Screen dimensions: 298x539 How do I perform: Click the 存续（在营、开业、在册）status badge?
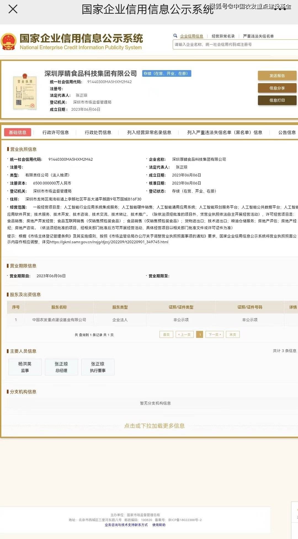(x=167, y=73)
